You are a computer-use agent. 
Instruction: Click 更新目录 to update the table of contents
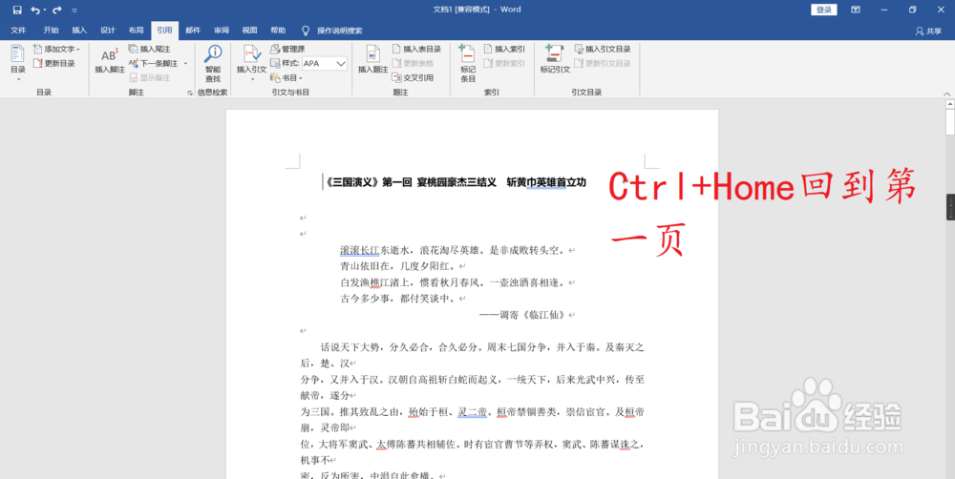click(x=54, y=63)
